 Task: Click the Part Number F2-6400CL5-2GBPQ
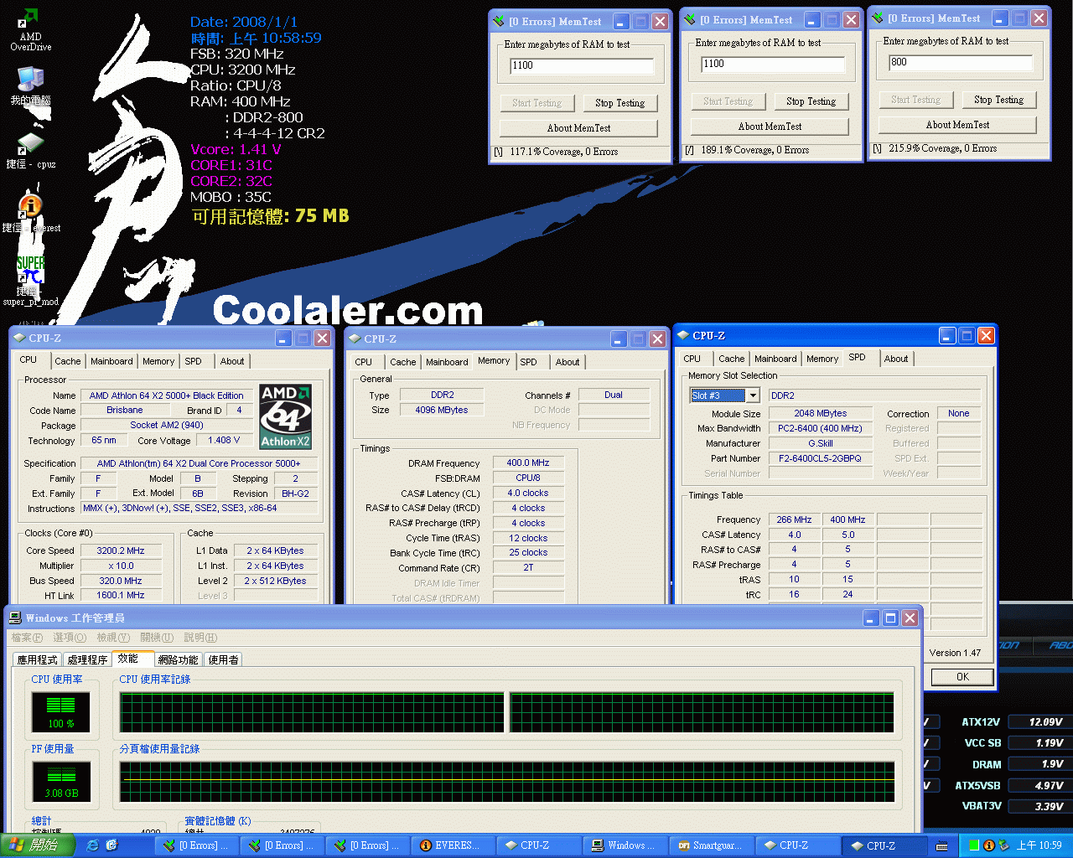click(x=820, y=458)
